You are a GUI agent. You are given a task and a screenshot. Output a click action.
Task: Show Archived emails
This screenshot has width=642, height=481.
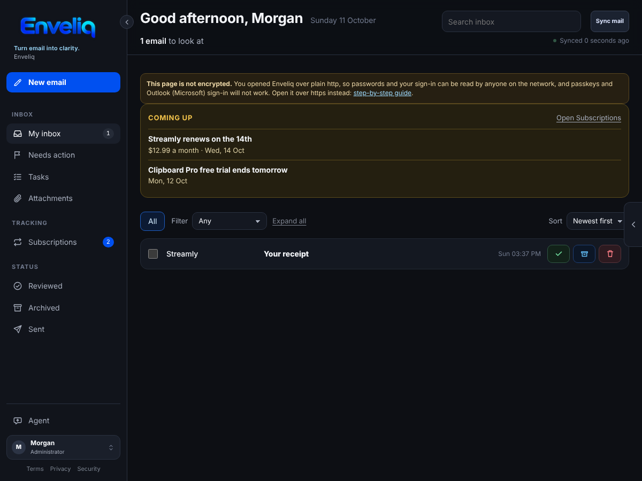point(63,308)
